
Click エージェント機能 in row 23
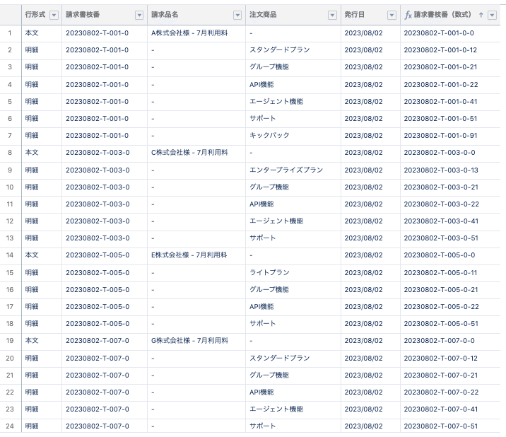coord(276,409)
